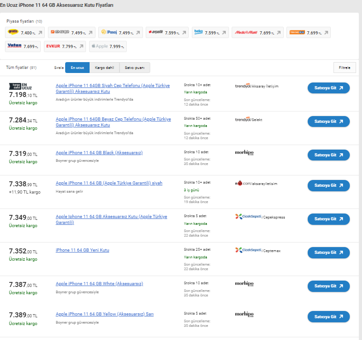Click the 7.284,34 TL price
Screen dimensions: 362x340
[x=23, y=120]
